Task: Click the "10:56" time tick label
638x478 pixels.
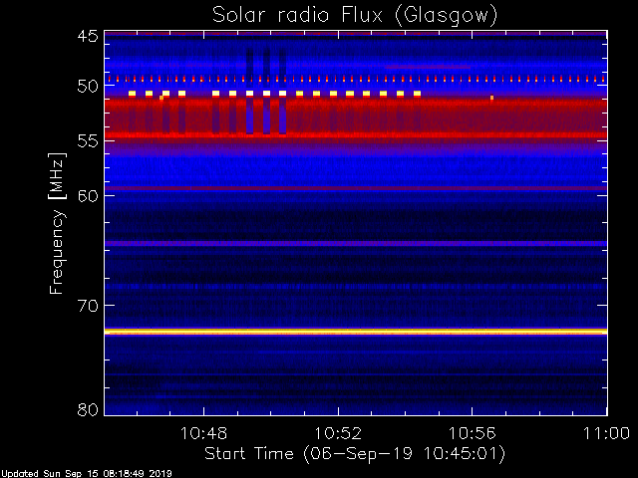Action: click(x=473, y=433)
